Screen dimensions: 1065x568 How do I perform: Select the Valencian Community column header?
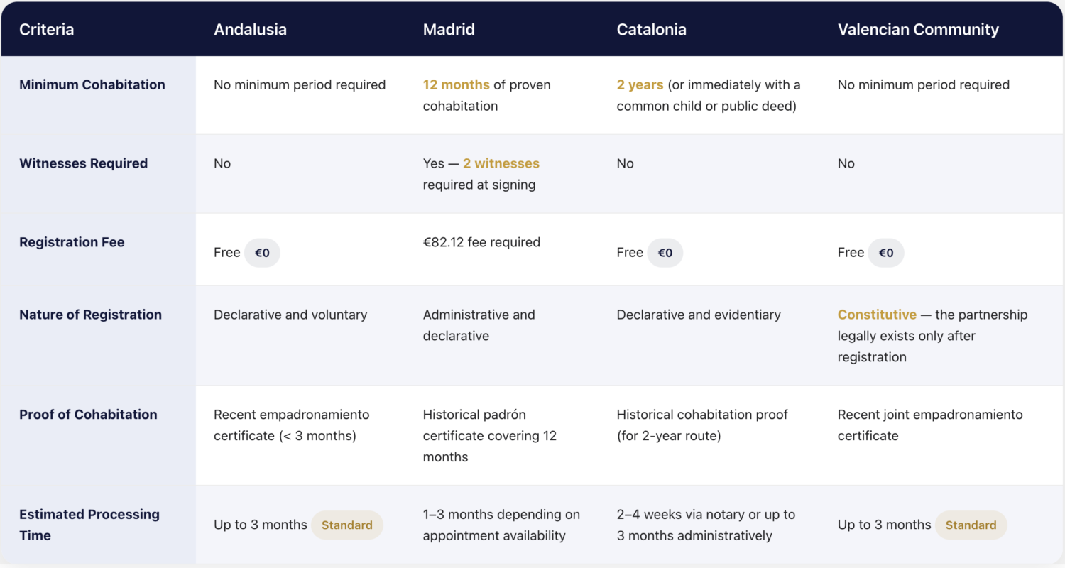click(918, 30)
